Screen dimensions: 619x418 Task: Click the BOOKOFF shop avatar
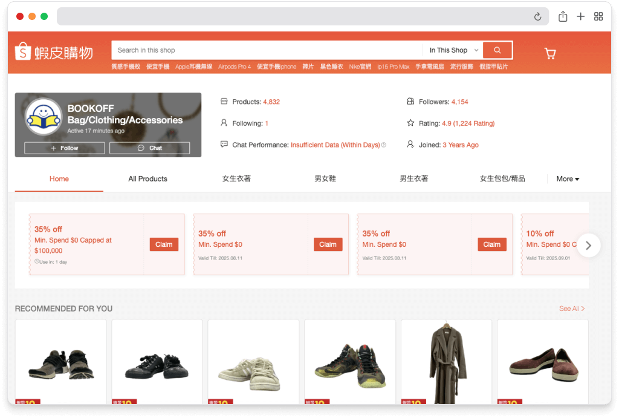coord(44,117)
